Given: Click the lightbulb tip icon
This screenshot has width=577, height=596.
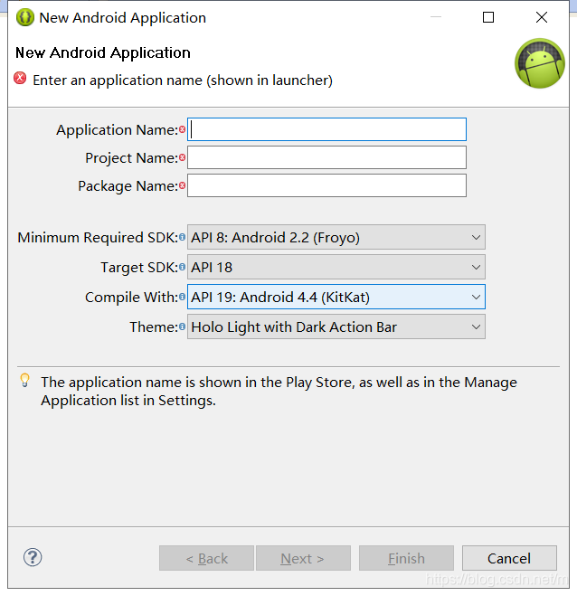Looking at the screenshot, I should click(25, 380).
